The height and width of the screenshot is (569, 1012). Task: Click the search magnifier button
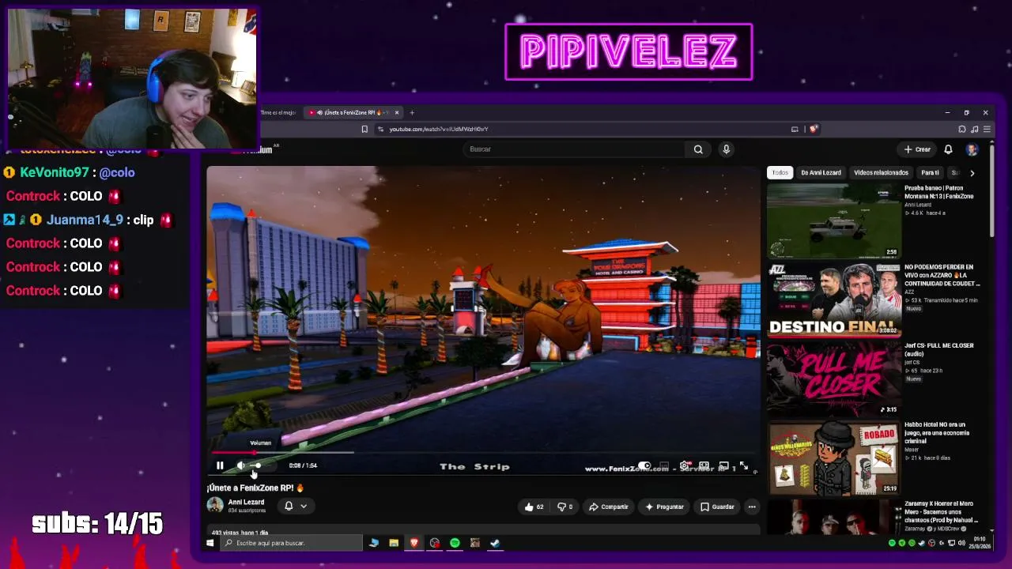[698, 149]
